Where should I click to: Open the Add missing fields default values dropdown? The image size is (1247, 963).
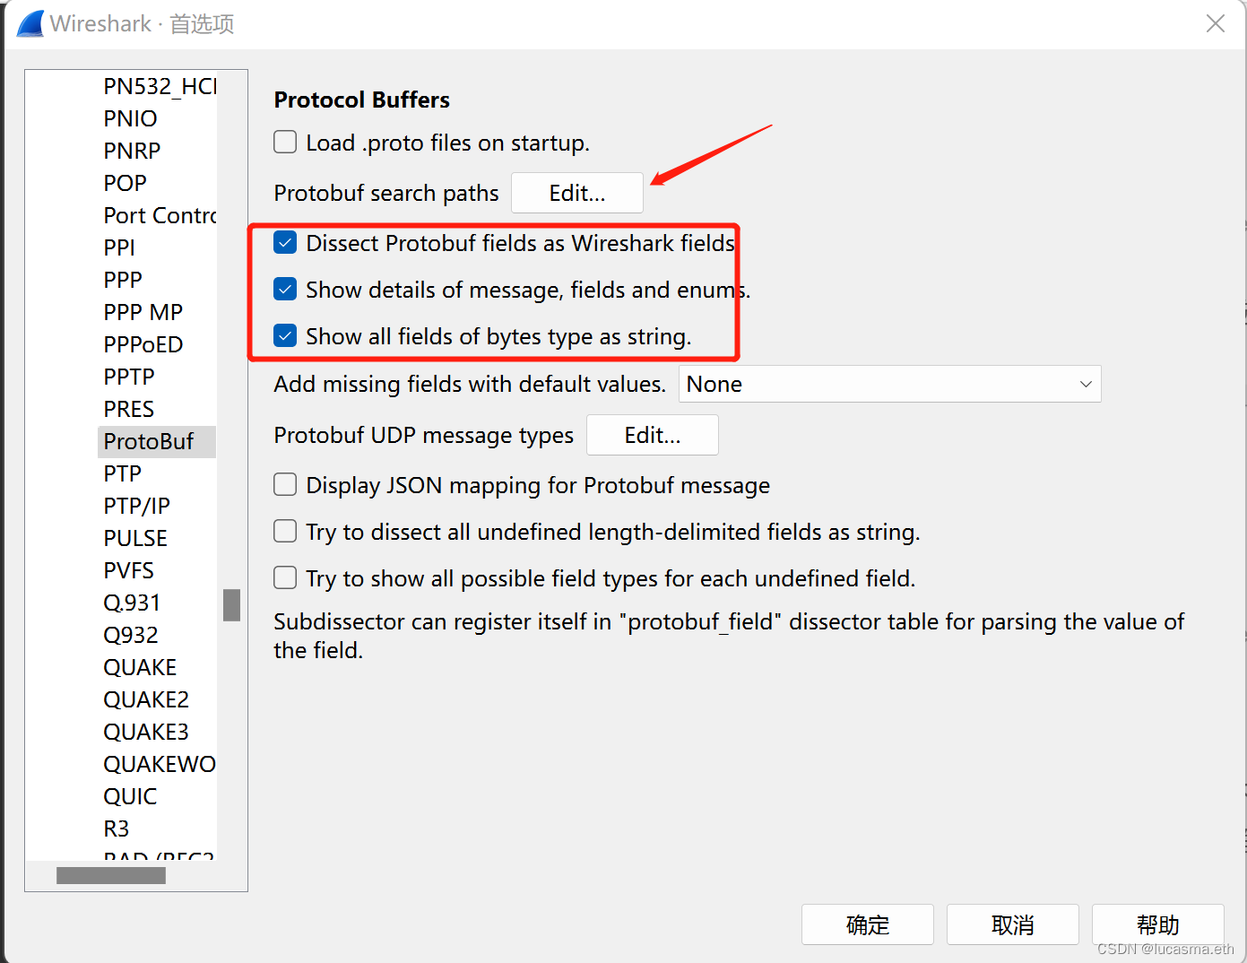[889, 384]
